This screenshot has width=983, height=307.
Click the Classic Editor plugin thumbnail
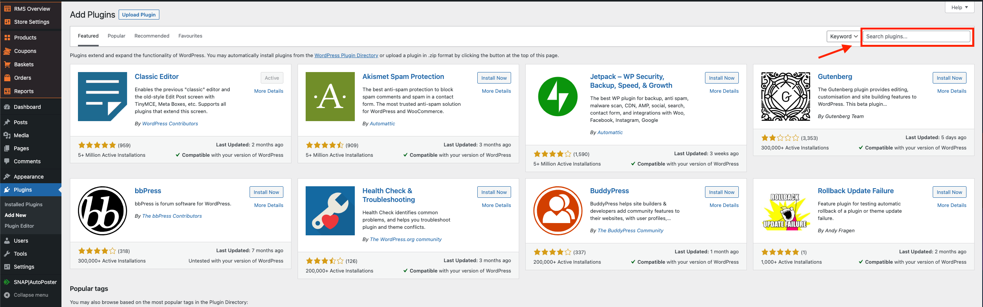(x=103, y=97)
